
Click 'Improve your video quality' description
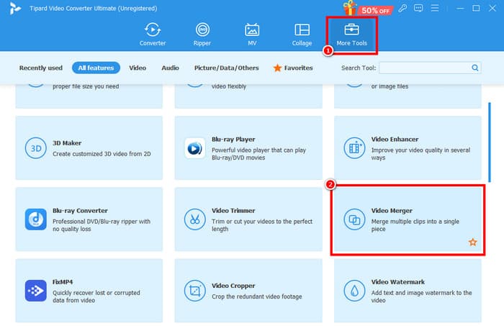click(x=420, y=154)
